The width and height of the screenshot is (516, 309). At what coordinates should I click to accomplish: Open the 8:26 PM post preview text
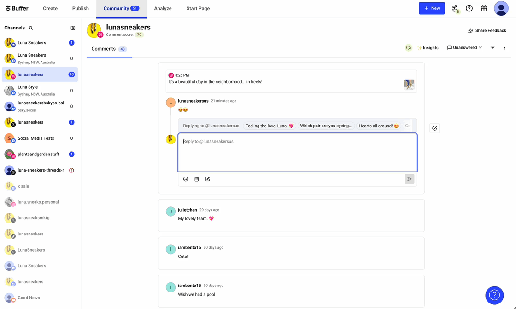point(215,82)
